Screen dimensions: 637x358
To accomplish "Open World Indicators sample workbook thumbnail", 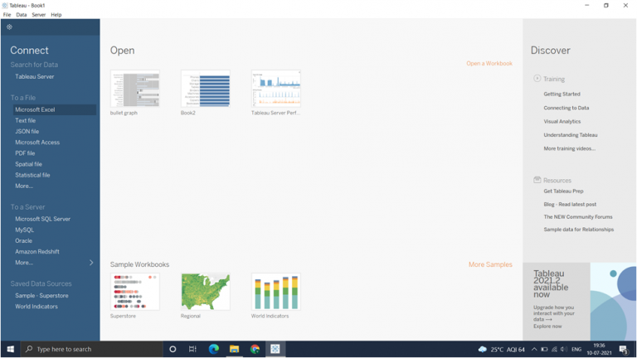I will tap(276, 292).
